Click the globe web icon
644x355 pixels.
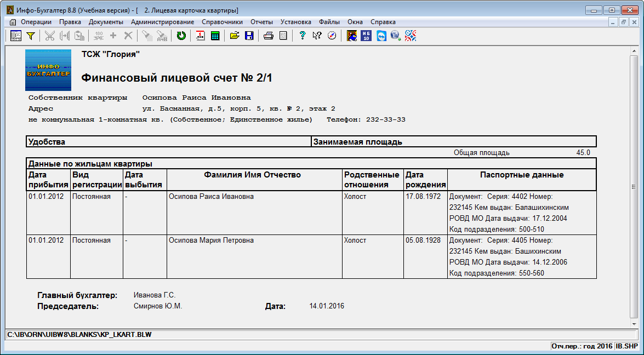[396, 36]
